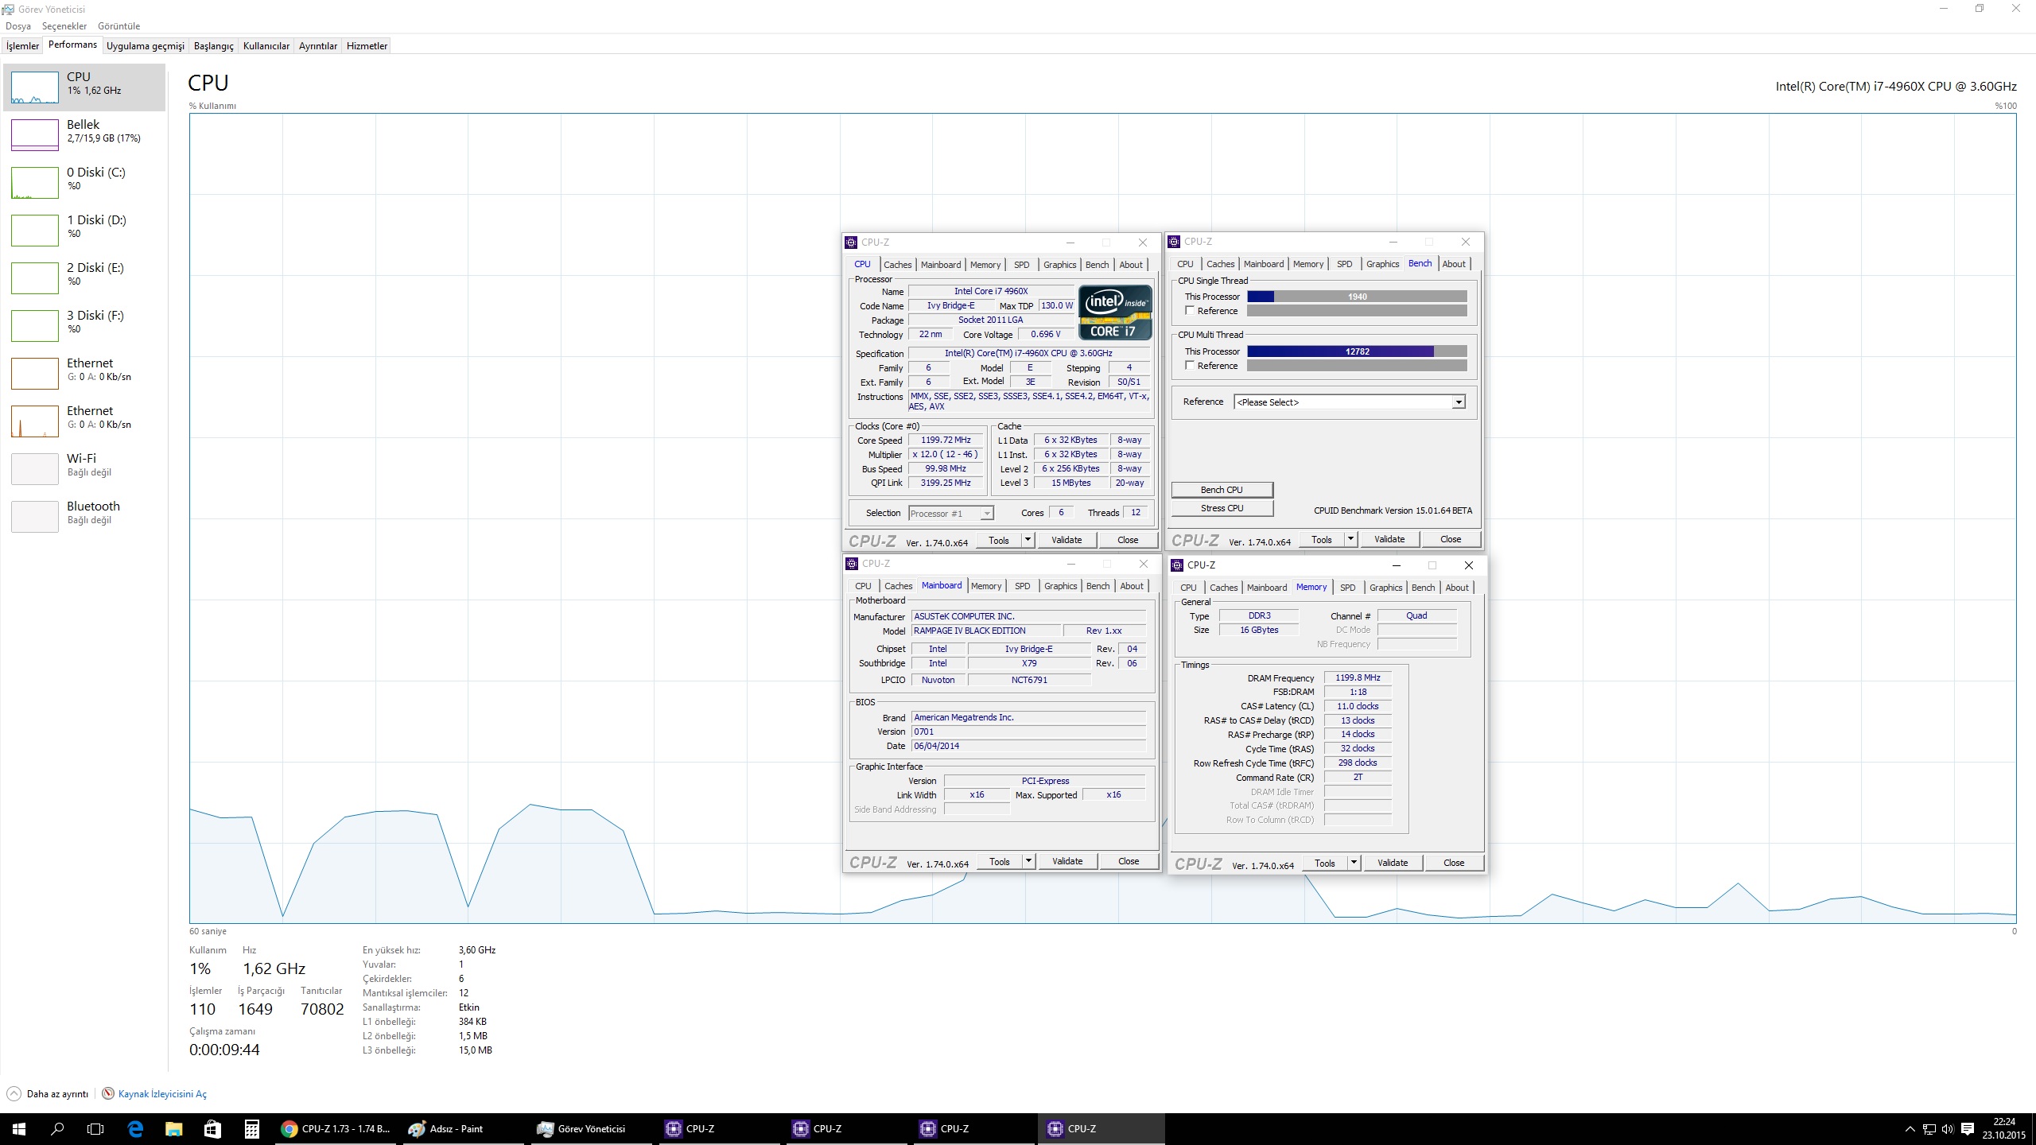This screenshot has height=1145, width=2036.
Task: Collapse details with Daha az ayrıntı arrow
Action: 14,1093
